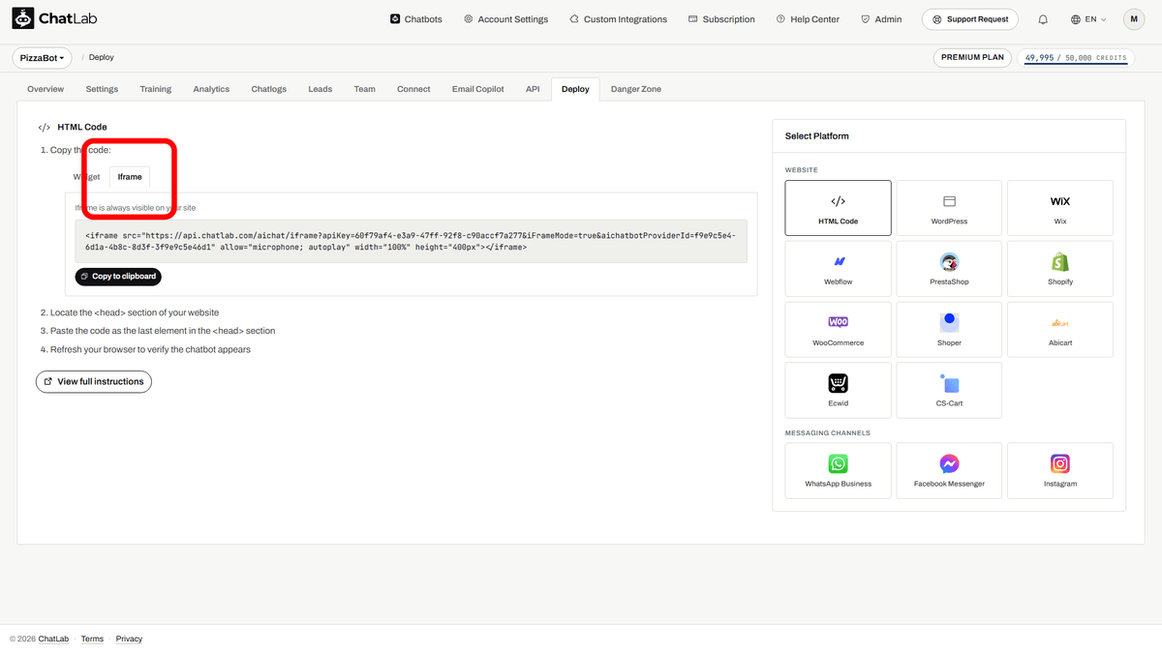Open the Email Copilot tab
The width and height of the screenshot is (1162, 653).
478,89
